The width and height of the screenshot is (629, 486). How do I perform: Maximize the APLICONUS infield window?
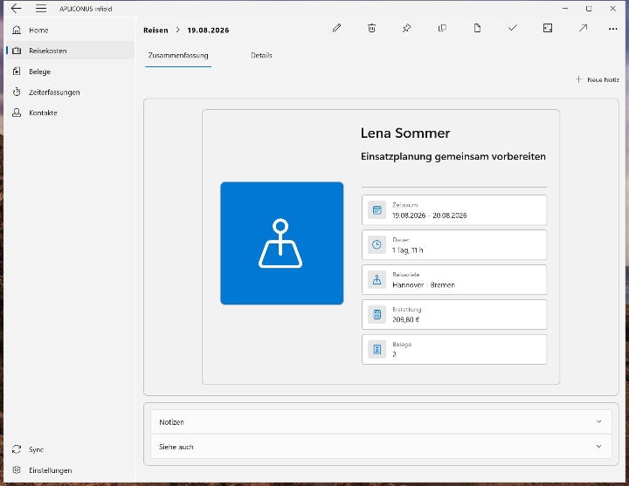tap(589, 9)
